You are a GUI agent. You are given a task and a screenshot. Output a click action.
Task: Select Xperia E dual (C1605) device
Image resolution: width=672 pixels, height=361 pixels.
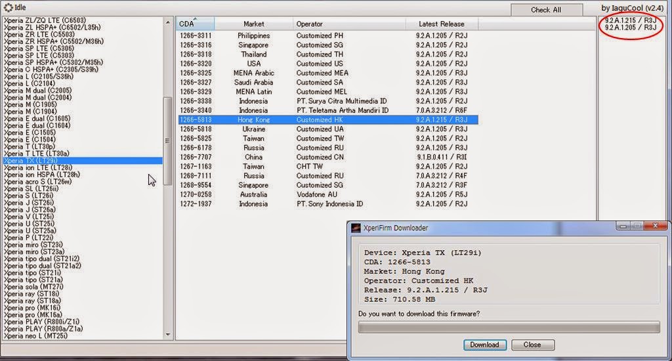click(37, 119)
